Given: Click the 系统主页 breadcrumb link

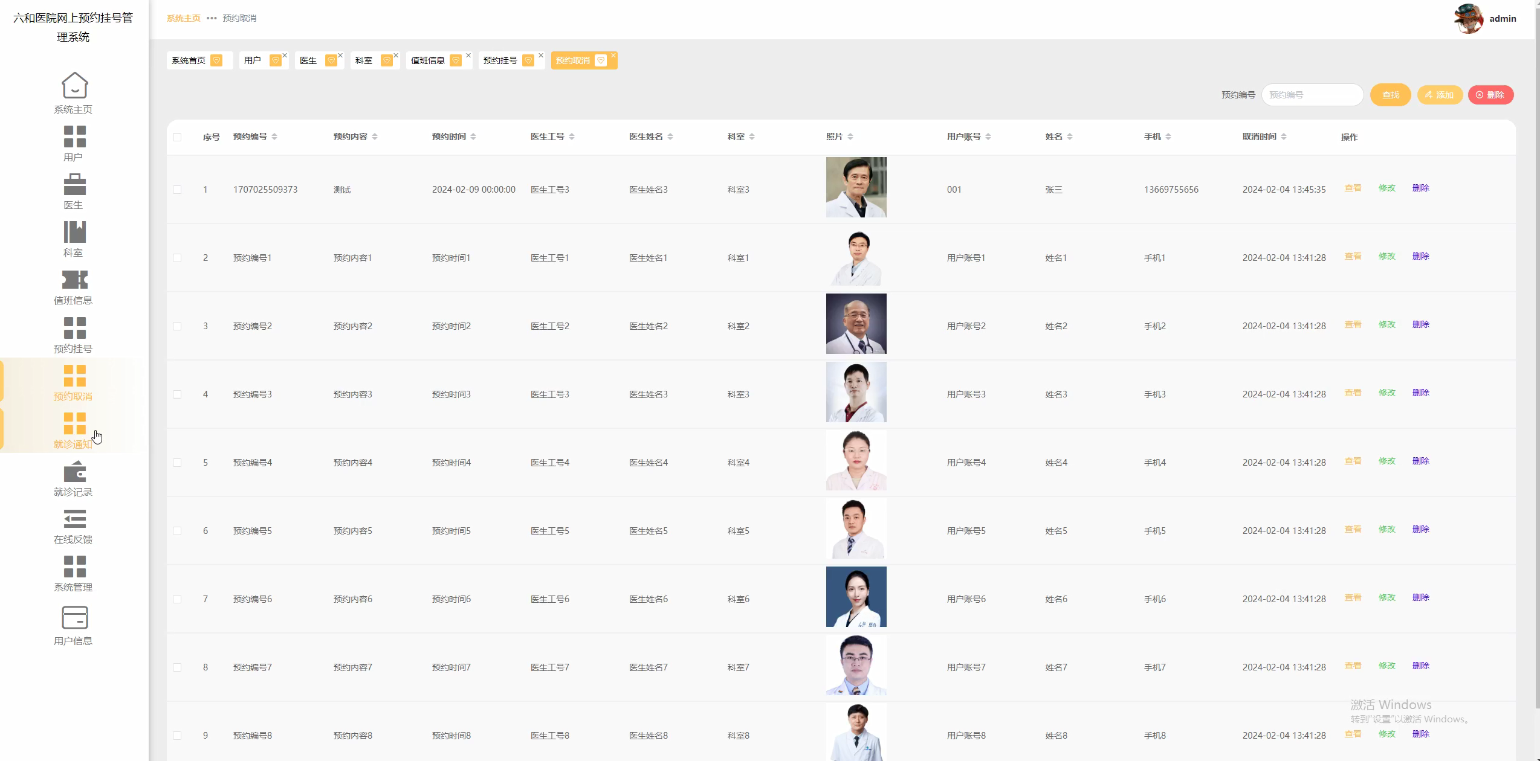Looking at the screenshot, I should [x=184, y=18].
